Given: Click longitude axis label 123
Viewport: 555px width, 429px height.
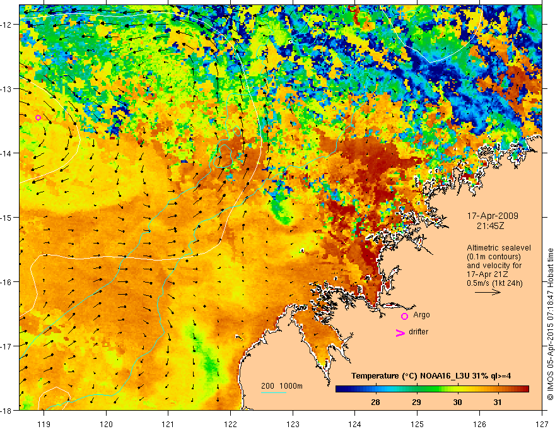Looking at the screenshot, I should 293,424.
